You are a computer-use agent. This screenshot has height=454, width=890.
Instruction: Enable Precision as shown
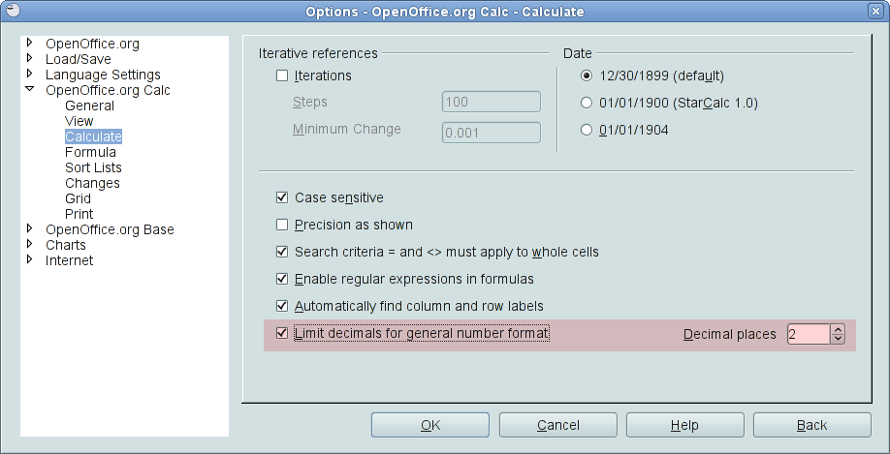(x=282, y=225)
